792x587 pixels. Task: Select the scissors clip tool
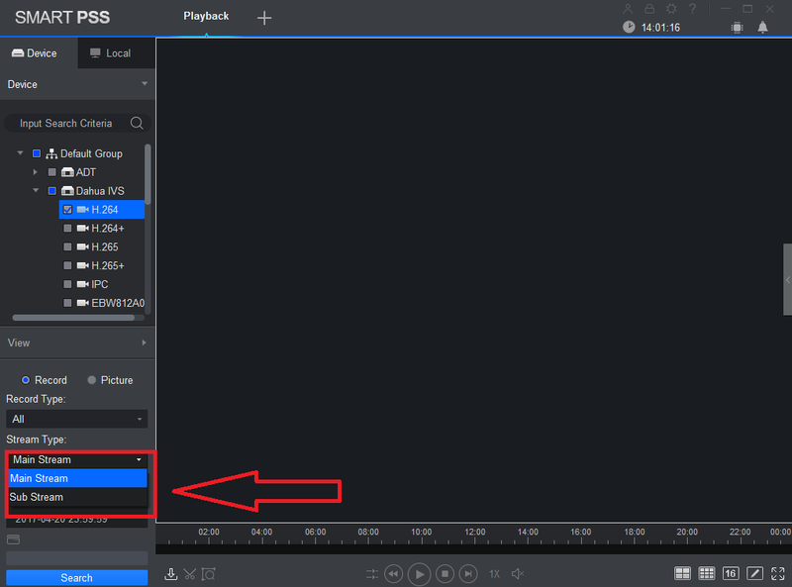click(189, 574)
